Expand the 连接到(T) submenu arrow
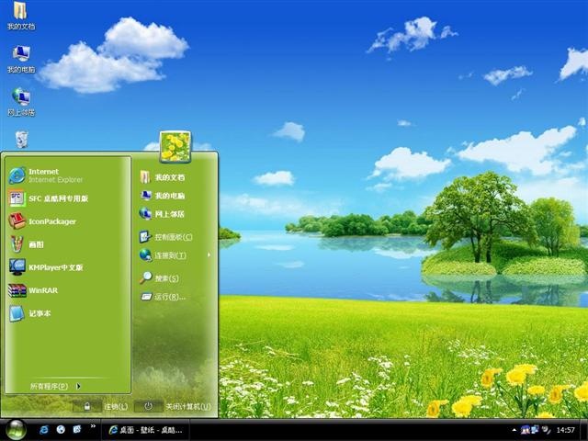Image resolution: width=588 pixels, height=441 pixels. pyautogui.click(x=209, y=255)
